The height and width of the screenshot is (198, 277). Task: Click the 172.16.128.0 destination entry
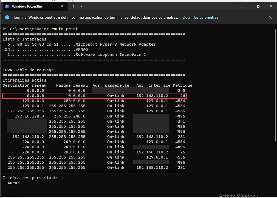(29, 116)
